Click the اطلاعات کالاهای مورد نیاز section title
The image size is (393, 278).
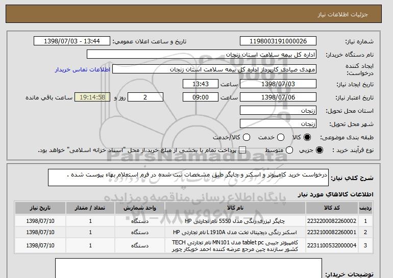click(335, 194)
